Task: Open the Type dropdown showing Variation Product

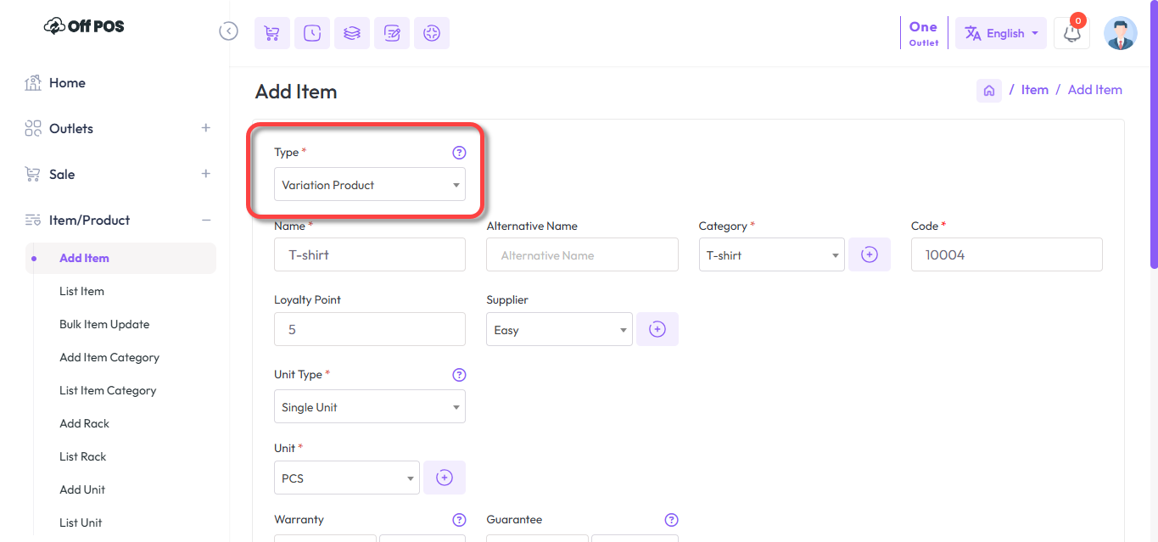Action: pos(369,185)
